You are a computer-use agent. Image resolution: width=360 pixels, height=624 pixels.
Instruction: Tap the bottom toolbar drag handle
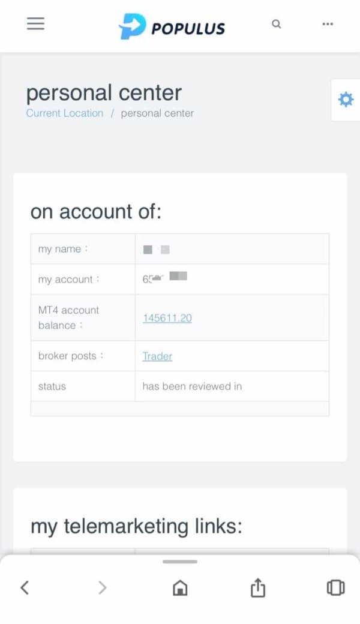180,562
